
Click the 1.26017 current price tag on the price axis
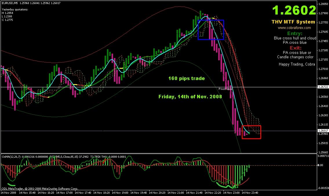click(x=323, y=131)
